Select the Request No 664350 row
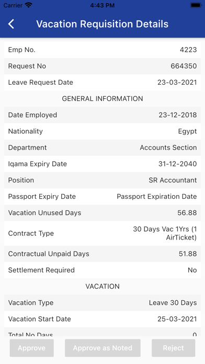The height and width of the screenshot is (364, 205). (x=102, y=66)
